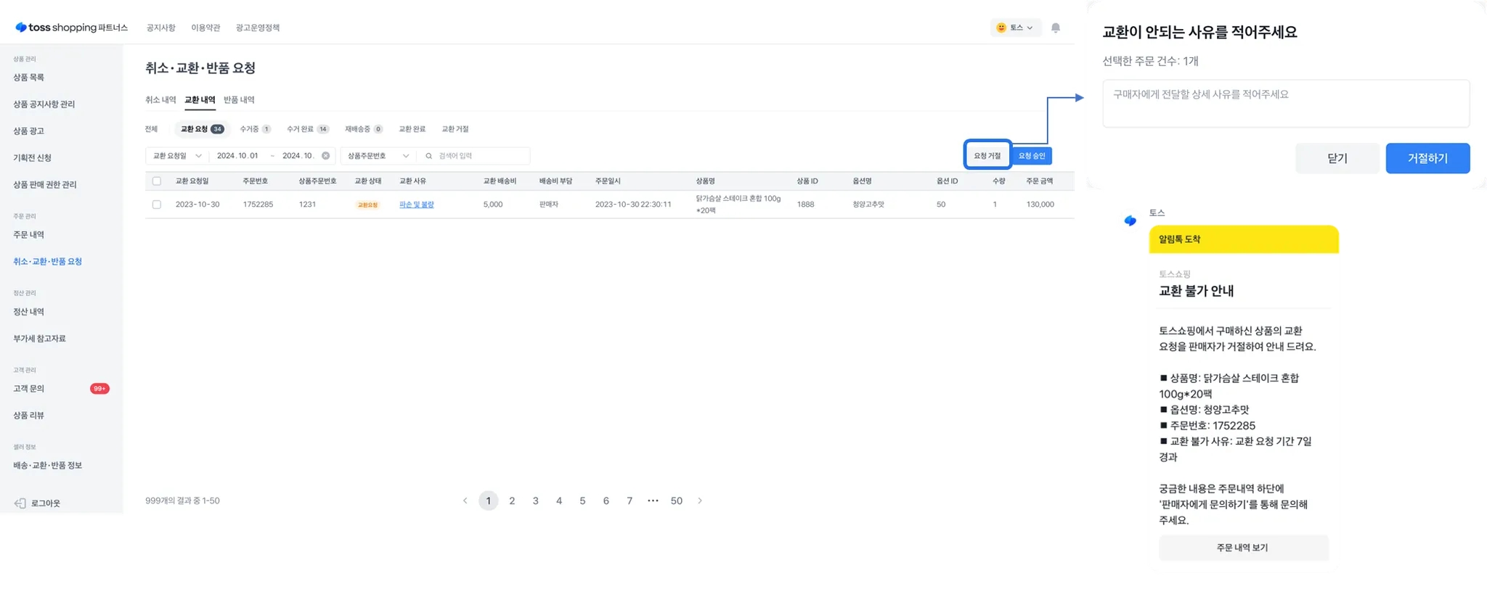
Task: Open the 교환 요청일 date type dropdown
Action: click(x=177, y=156)
